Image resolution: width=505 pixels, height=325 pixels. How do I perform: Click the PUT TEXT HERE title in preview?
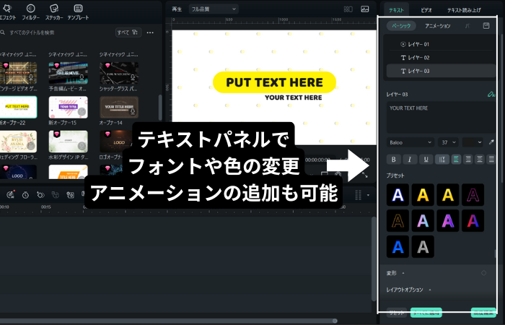tap(274, 82)
